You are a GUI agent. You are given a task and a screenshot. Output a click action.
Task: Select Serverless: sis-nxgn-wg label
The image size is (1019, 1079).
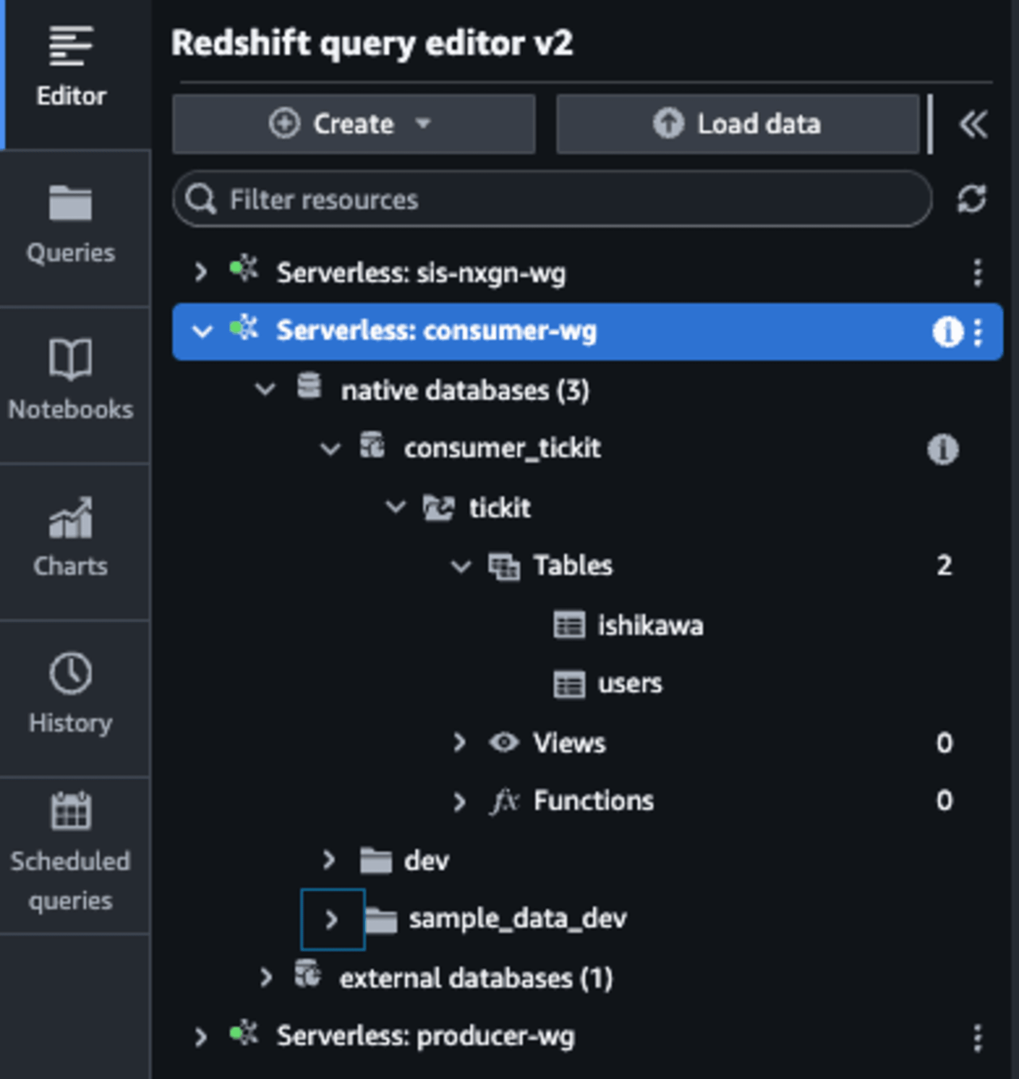coord(421,272)
